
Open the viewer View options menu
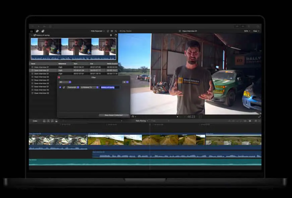(x=256, y=31)
